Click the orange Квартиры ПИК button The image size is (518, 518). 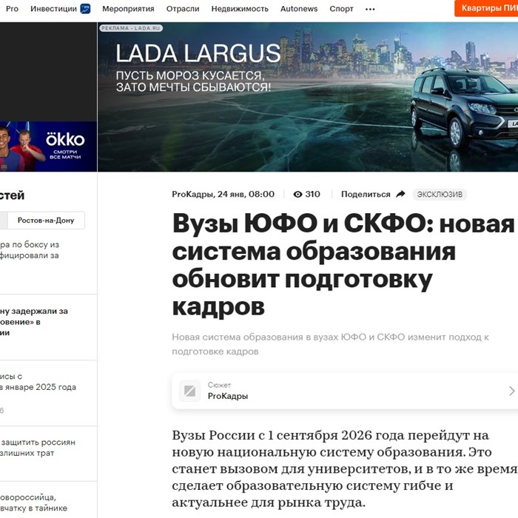(x=486, y=8)
